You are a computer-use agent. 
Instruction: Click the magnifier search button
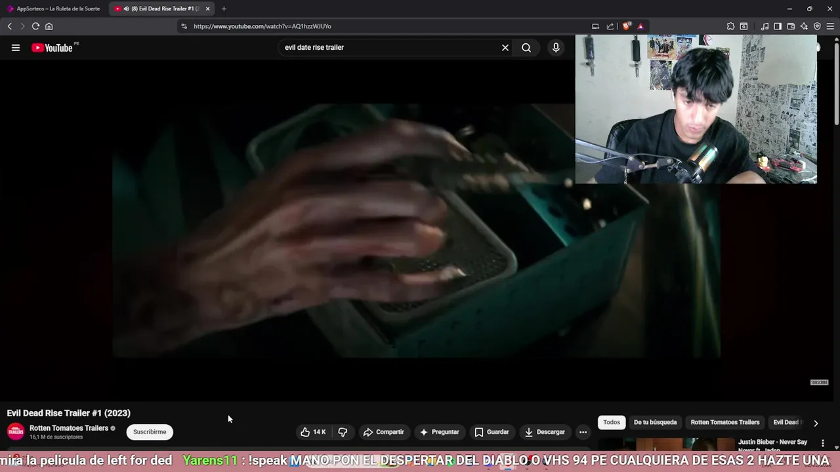526,47
